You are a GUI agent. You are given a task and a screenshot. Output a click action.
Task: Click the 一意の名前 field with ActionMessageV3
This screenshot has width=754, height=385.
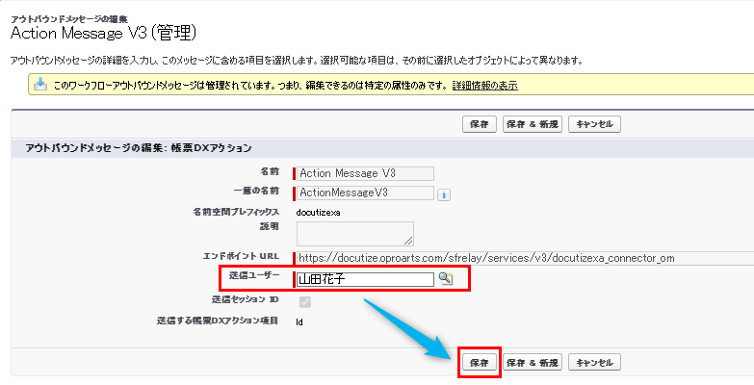(366, 192)
